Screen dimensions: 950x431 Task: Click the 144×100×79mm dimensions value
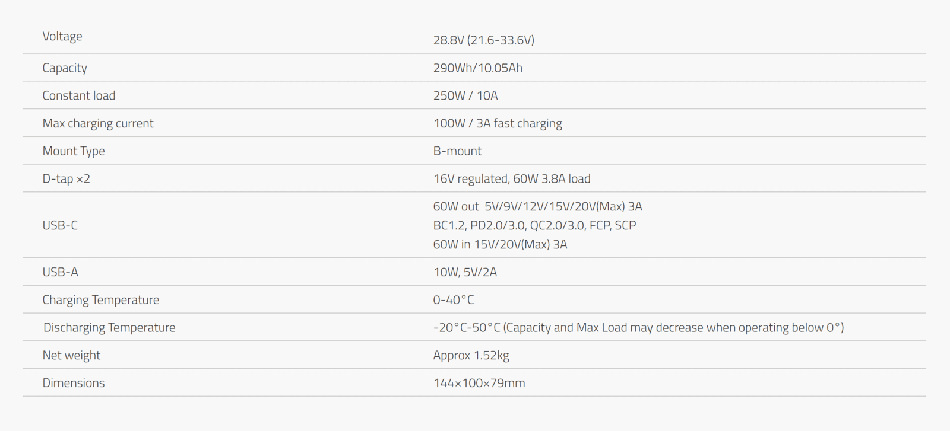[479, 383]
